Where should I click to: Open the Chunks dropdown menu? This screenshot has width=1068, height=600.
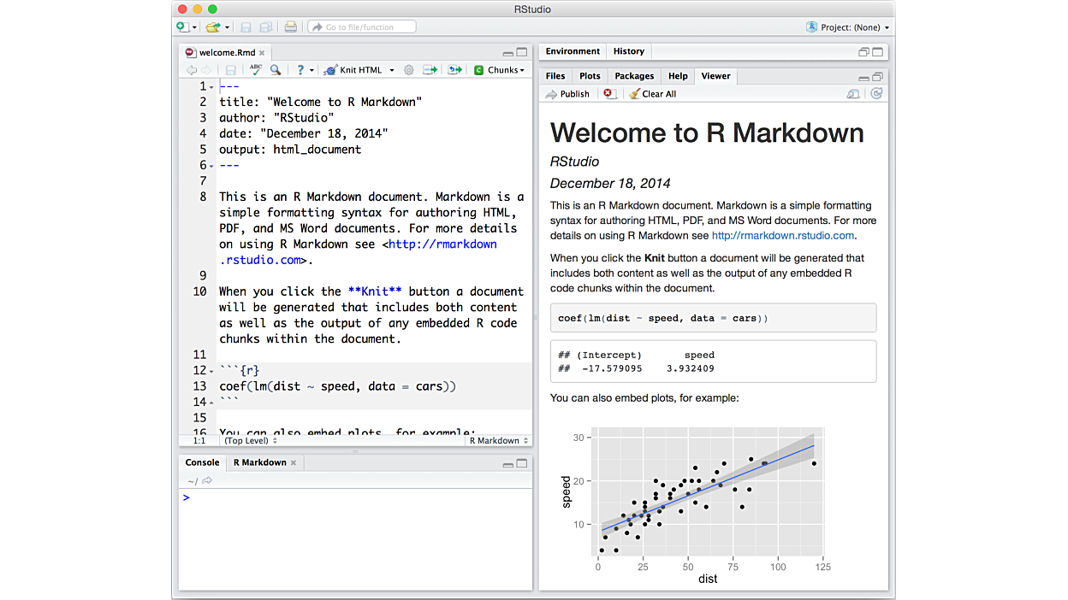pos(499,70)
